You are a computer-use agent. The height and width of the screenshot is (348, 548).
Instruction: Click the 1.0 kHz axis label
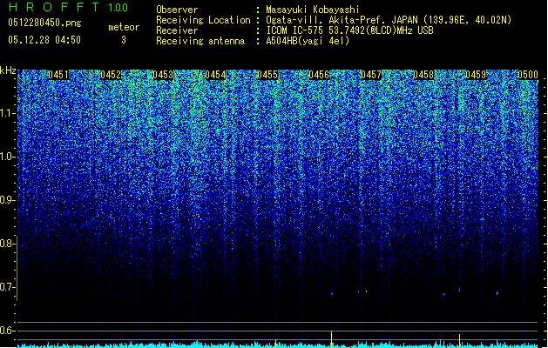[x=8, y=157]
